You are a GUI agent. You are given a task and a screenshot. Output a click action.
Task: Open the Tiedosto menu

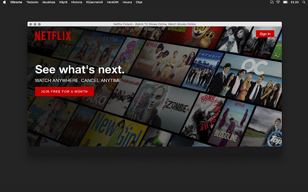click(32, 2)
